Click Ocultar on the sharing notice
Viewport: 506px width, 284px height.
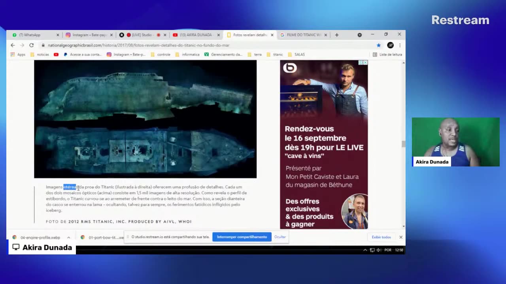pyautogui.click(x=280, y=237)
